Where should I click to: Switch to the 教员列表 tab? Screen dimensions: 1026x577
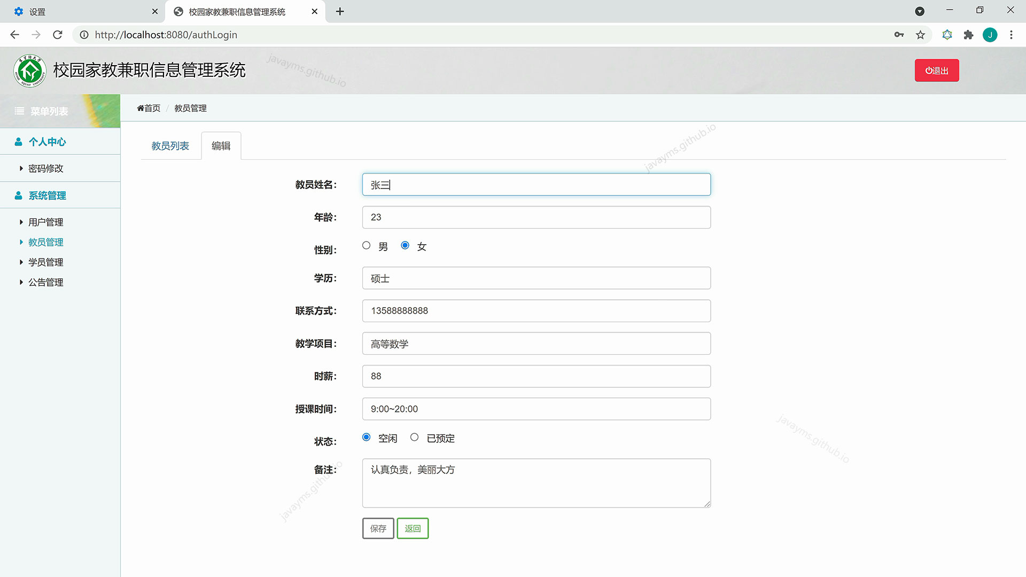[x=170, y=146]
